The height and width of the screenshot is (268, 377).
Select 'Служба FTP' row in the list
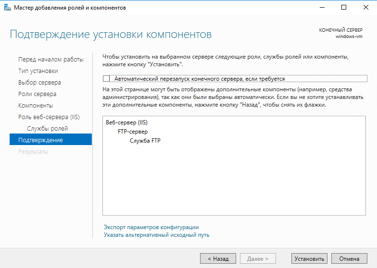click(x=145, y=141)
